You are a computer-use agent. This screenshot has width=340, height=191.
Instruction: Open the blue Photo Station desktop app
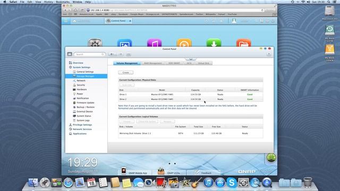point(125,42)
